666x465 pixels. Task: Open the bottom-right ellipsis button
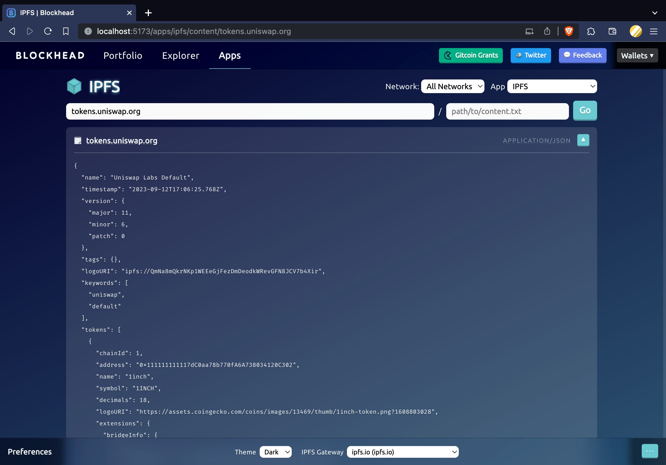(x=650, y=451)
